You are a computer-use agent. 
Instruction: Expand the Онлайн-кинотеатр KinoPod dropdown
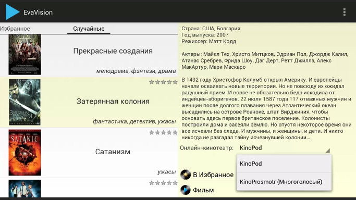(284, 148)
